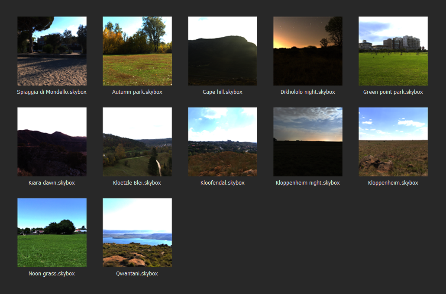The height and width of the screenshot is (294, 446).
Task: Pick the Kloppenheim night skybox thumbnail
Action: [x=307, y=142]
